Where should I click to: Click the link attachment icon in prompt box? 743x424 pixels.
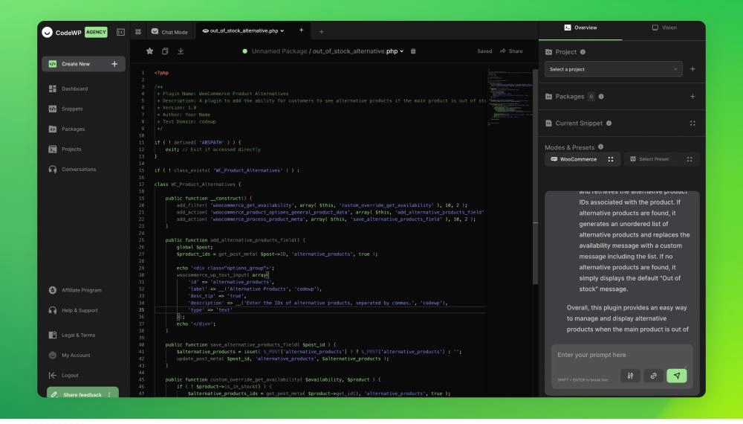coord(653,376)
